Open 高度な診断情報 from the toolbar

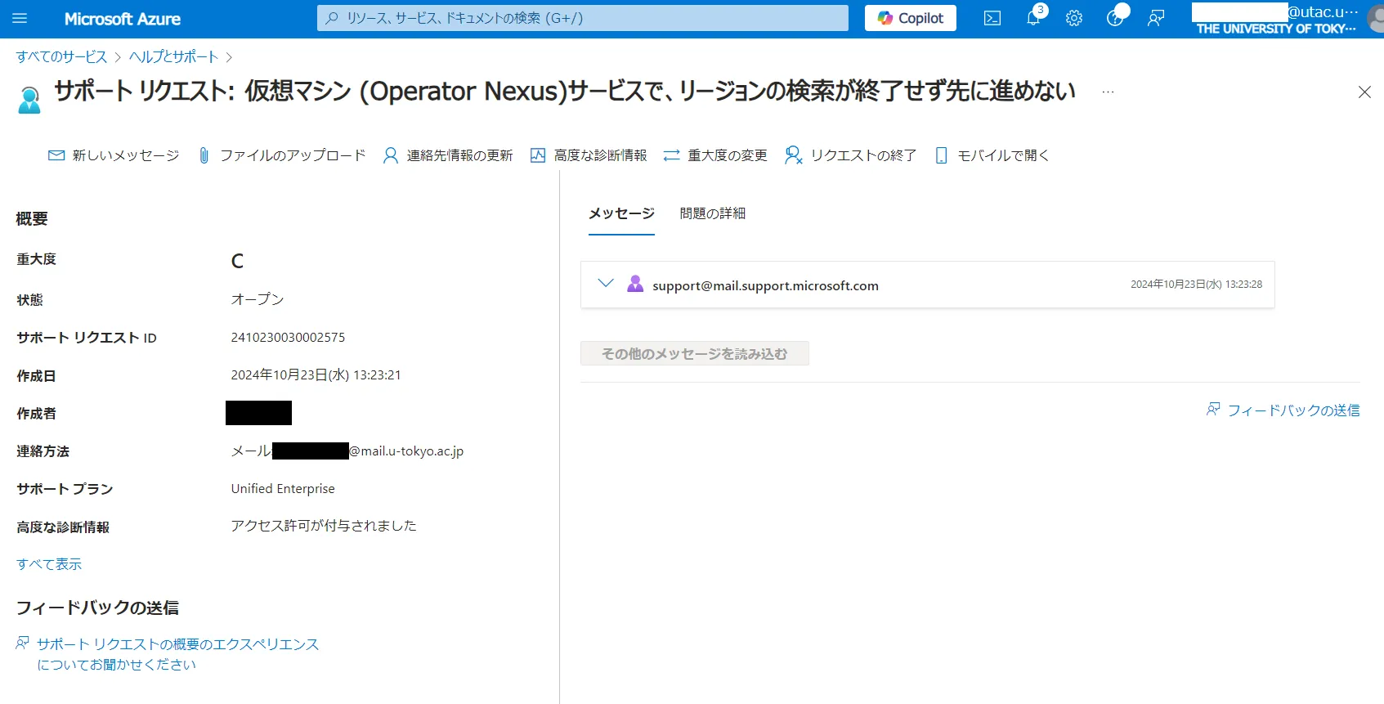tap(589, 155)
